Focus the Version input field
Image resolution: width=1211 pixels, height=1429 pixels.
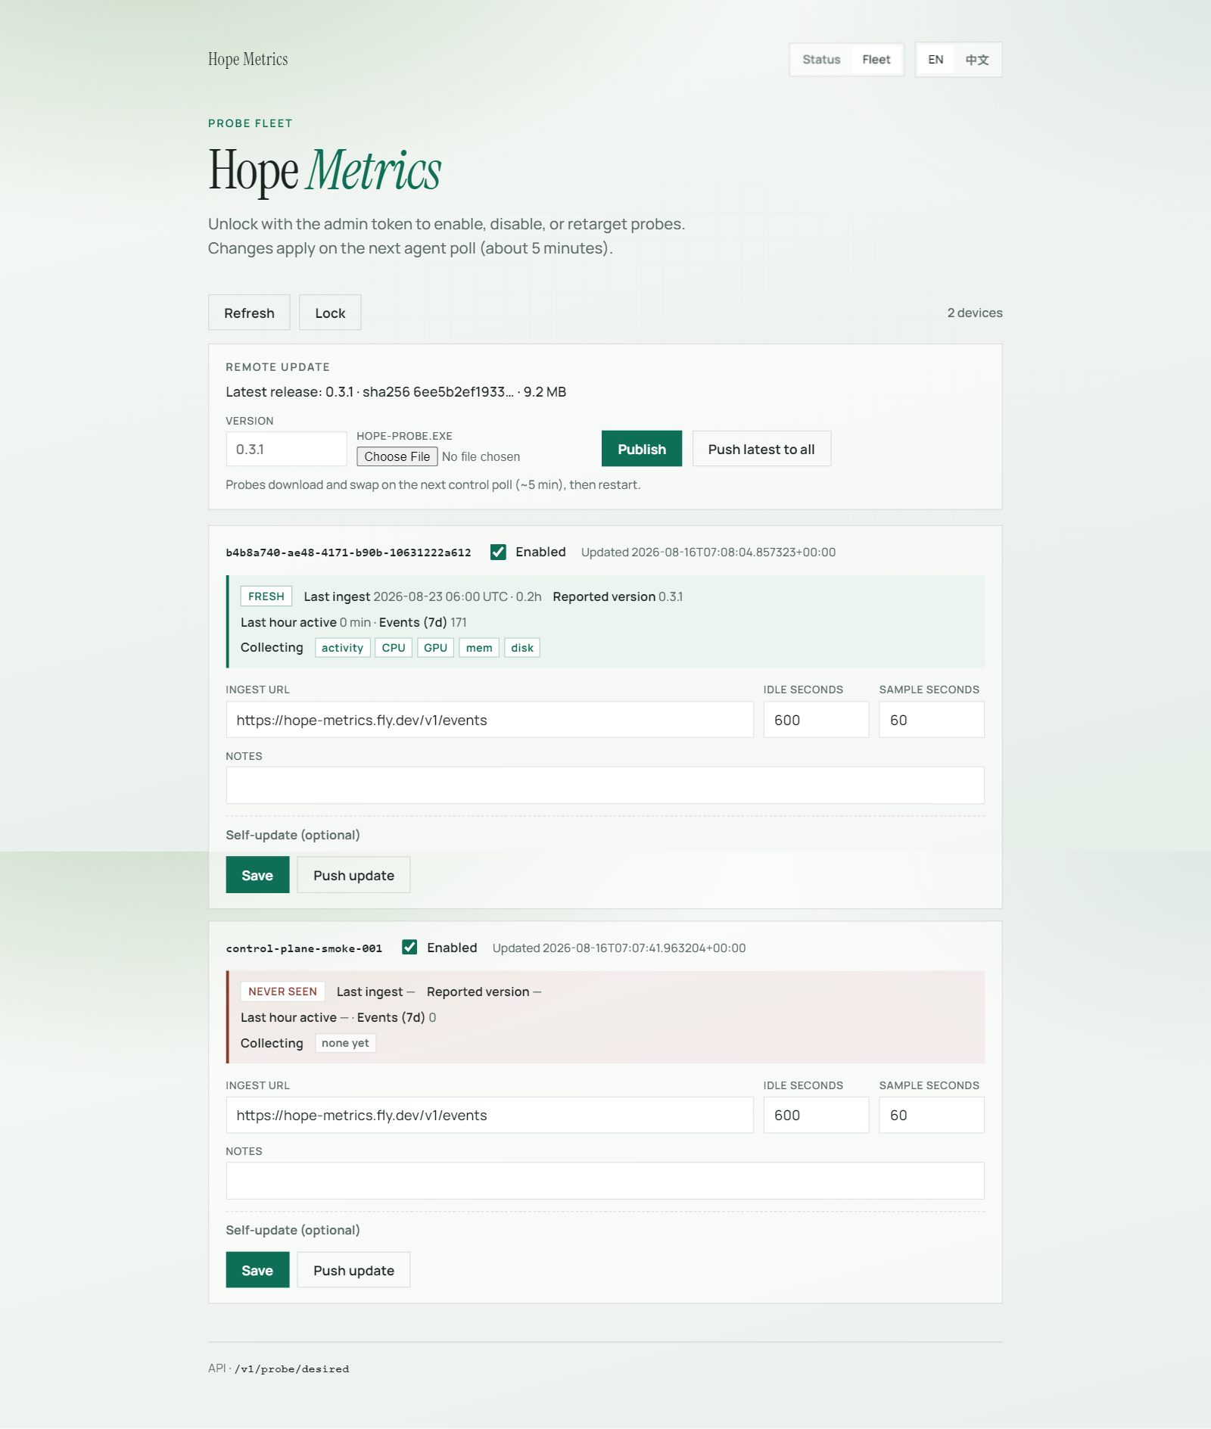click(286, 449)
